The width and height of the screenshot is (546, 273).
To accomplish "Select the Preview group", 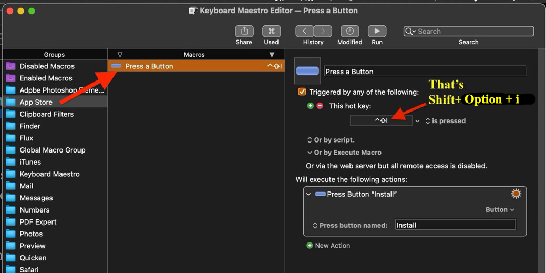I will click(55, 246).
